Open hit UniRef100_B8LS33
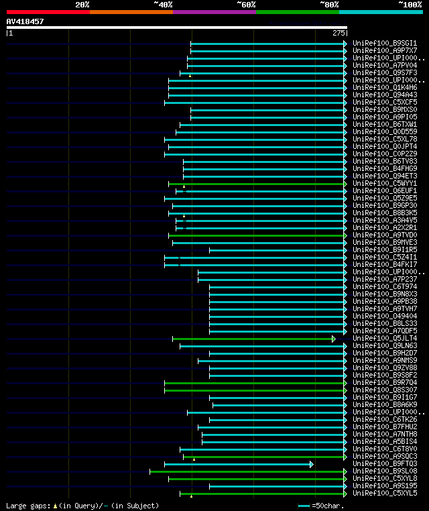 385,323
